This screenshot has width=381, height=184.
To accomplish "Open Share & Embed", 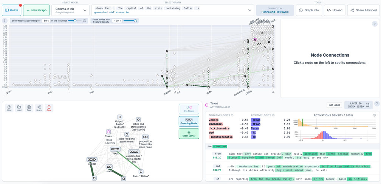I will [364, 10].
